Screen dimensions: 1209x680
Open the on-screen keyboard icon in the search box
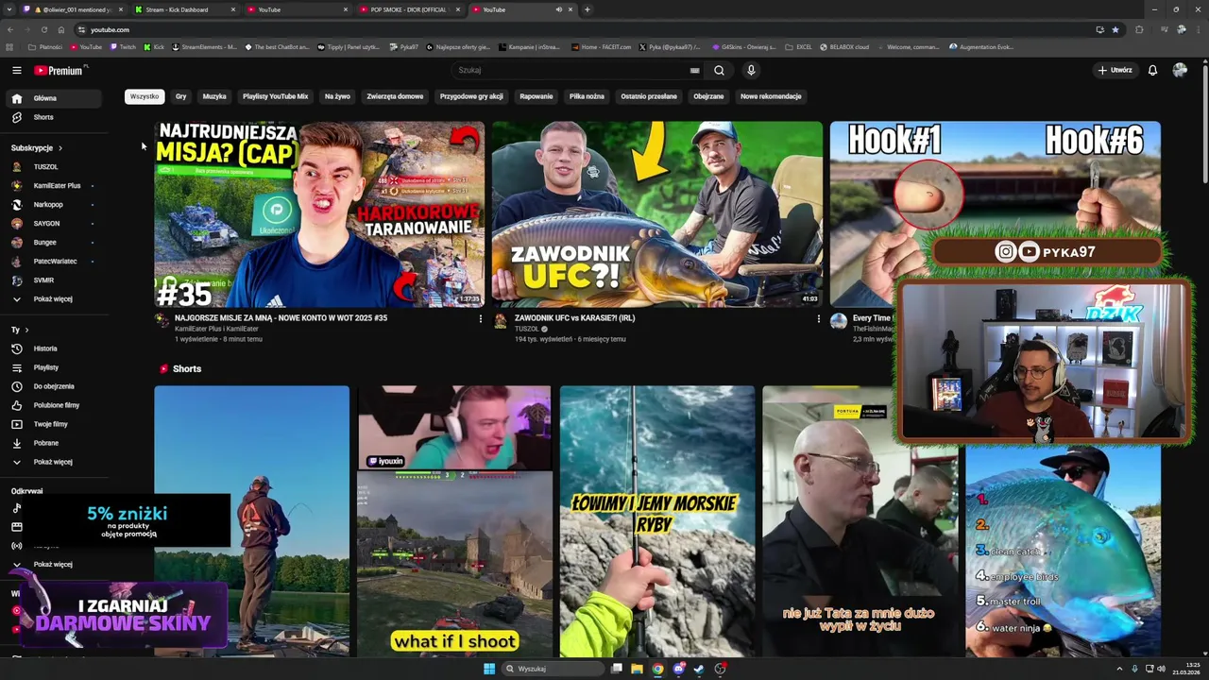click(x=694, y=70)
